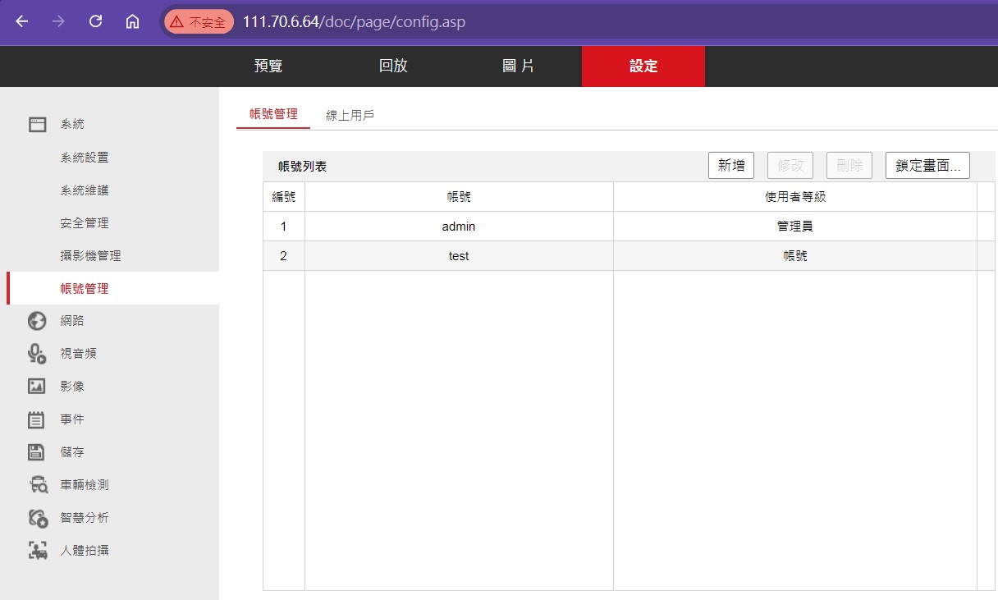The image size is (998, 600).
Task: Click the 管理員 user level cell
Action: (795, 227)
